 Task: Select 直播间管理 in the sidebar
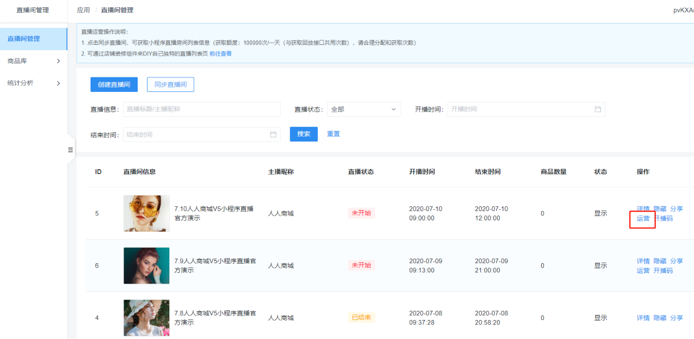pyautogui.click(x=34, y=39)
